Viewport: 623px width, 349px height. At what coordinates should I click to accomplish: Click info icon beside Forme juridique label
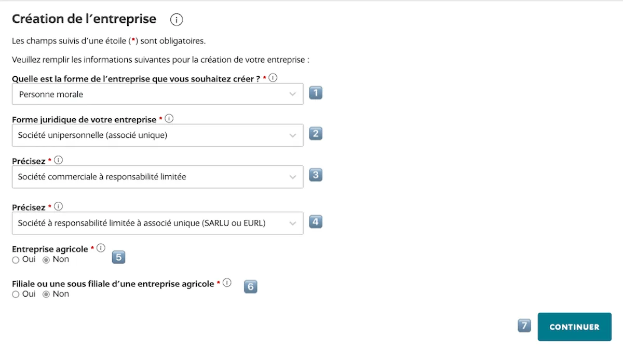click(169, 119)
